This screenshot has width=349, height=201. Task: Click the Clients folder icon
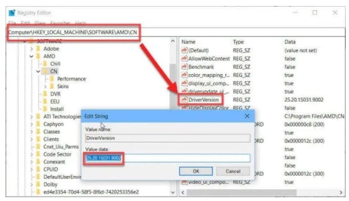[38, 139]
